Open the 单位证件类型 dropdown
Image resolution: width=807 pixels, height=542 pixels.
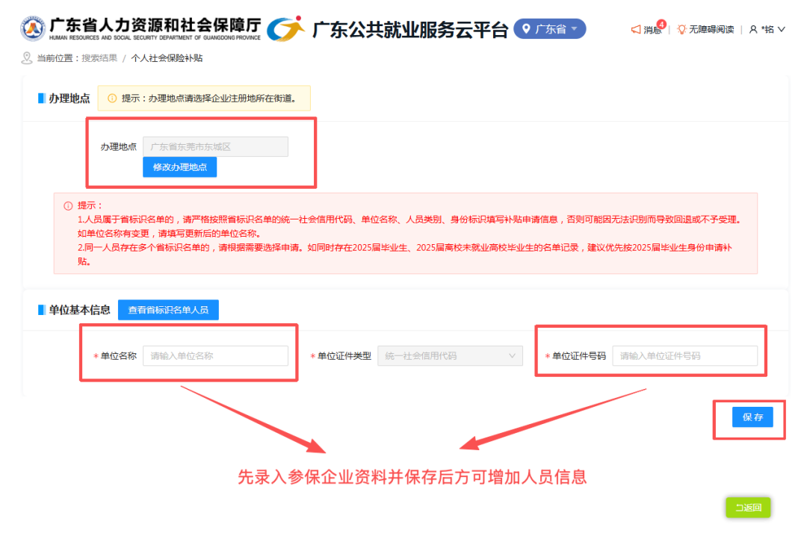tap(450, 356)
